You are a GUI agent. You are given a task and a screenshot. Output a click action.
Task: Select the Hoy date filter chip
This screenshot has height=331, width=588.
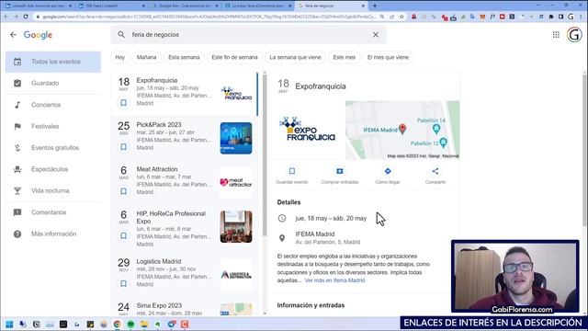pyautogui.click(x=120, y=57)
